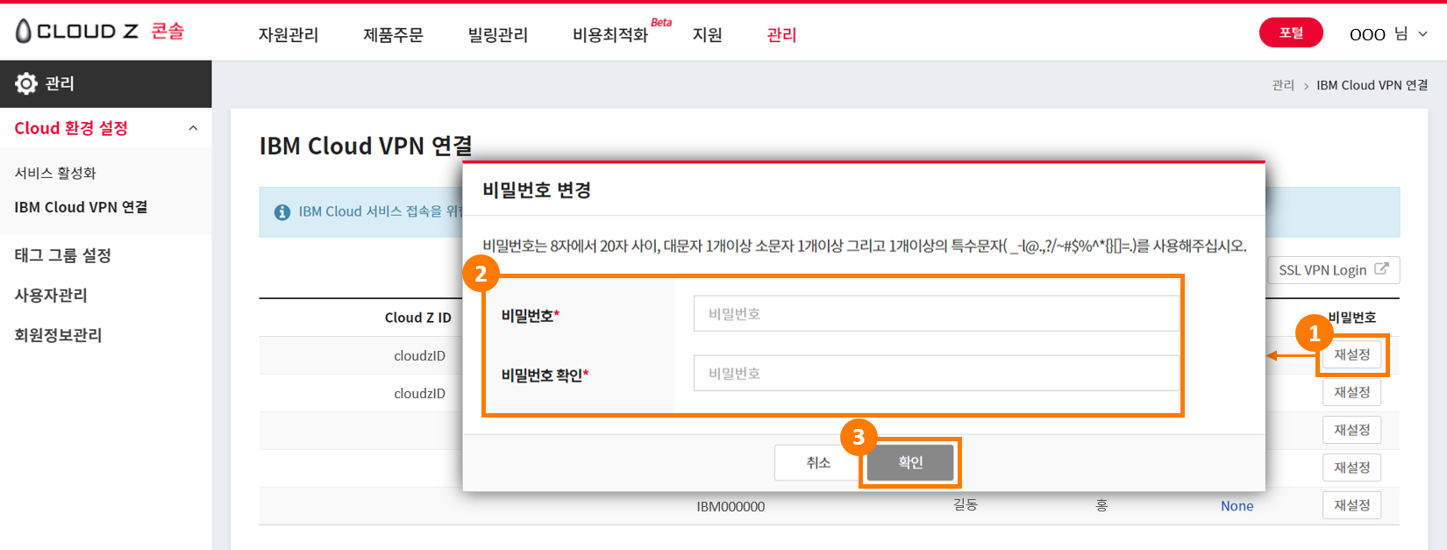Viewport: 1447px width, 550px height.
Task: Focus the 비밀번호 확인 input field
Action: click(x=936, y=373)
